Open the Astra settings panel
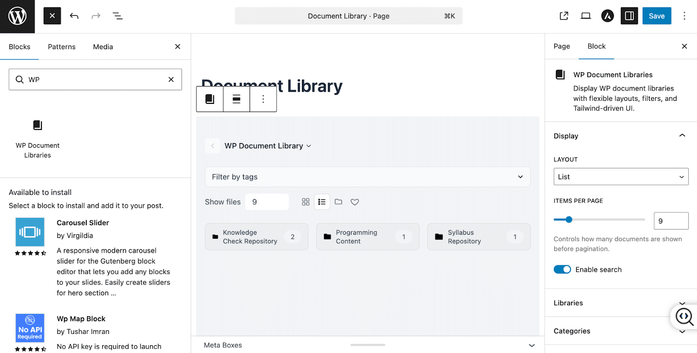The width and height of the screenshot is (697, 353). [x=608, y=16]
